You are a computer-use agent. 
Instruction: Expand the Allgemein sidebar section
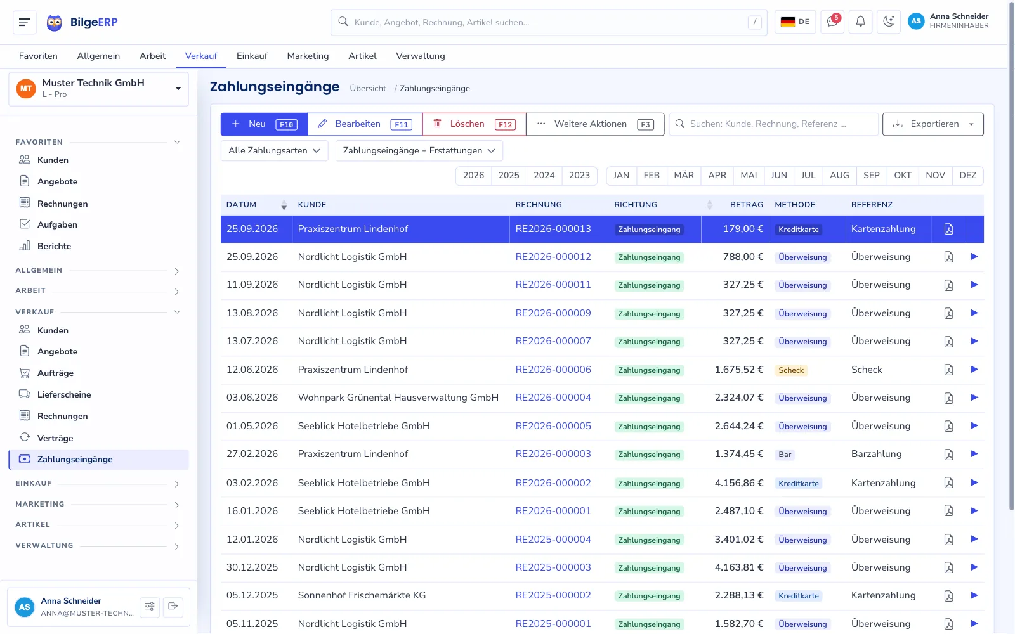click(x=176, y=271)
